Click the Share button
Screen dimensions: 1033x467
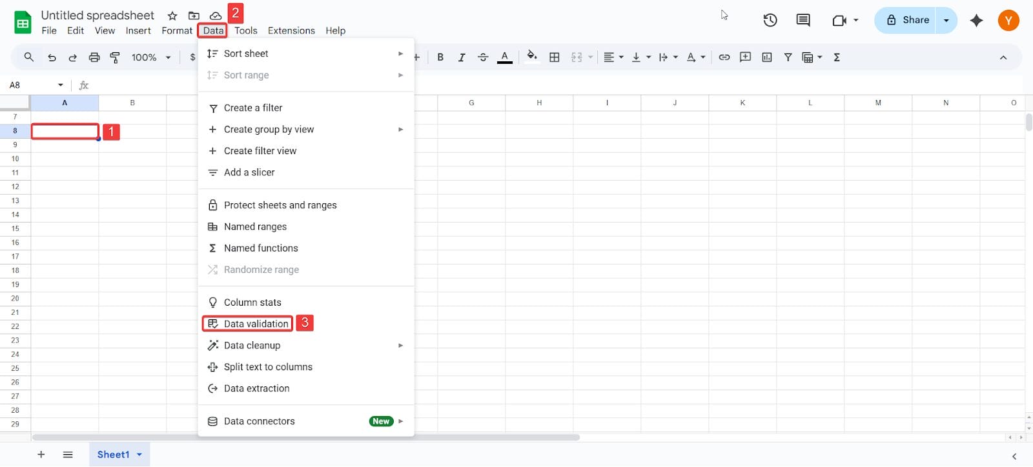[x=908, y=20]
